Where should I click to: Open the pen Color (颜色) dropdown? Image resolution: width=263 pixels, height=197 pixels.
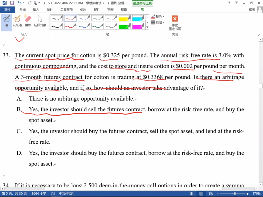coord(158,17)
